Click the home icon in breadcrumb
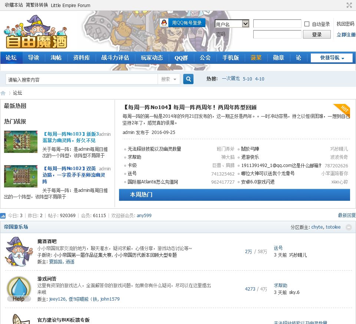The width and height of the screenshot is (356, 324). [x=3, y=93]
